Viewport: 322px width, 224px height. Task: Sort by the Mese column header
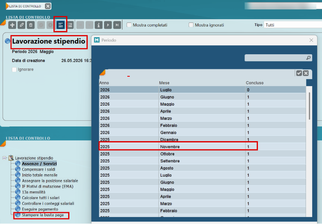pyautogui.click(x=164, y=83)
